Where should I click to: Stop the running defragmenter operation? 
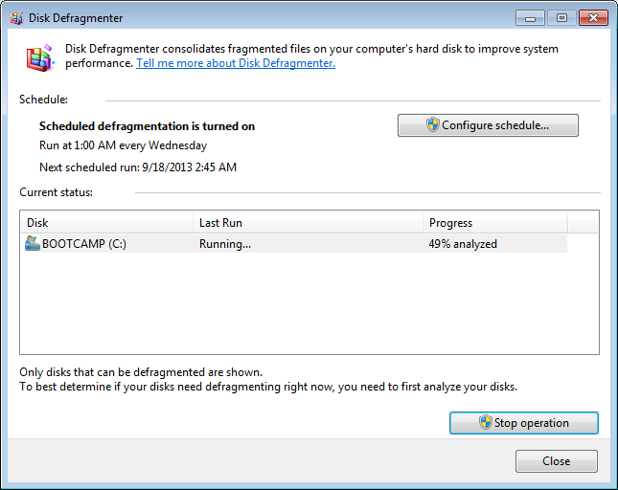click(524, 423)
